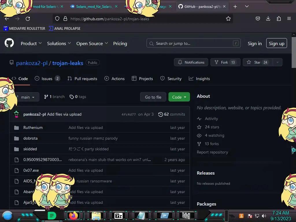This screenshot has height=222, width=296.
Task: Expand the Solutions menu
Action: coord(59,43)
